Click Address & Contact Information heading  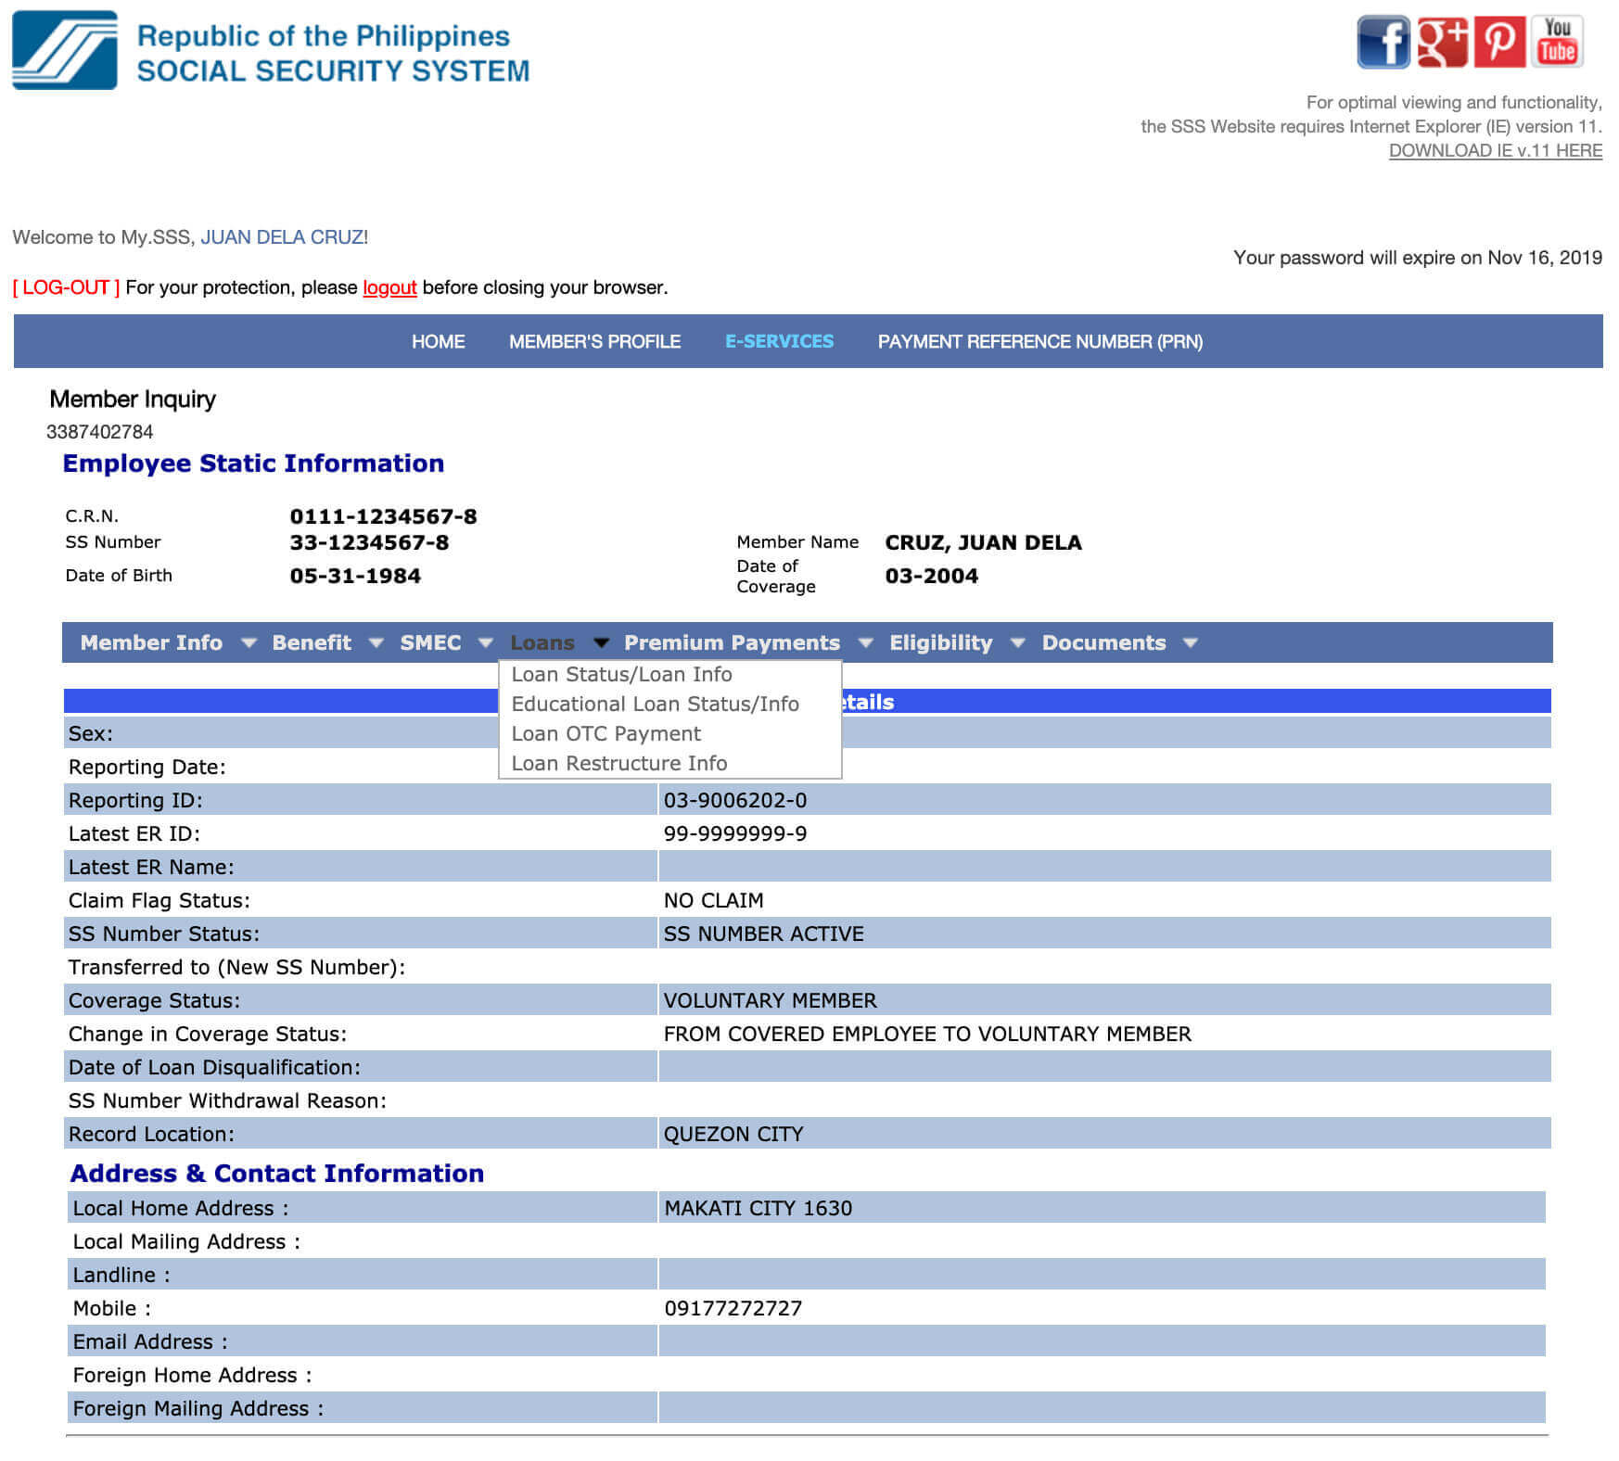277,1173
